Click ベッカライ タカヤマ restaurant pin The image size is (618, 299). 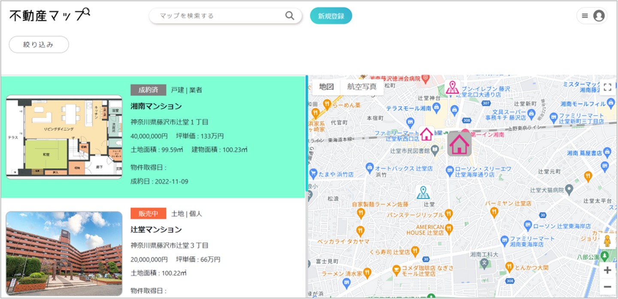(360, 231)
